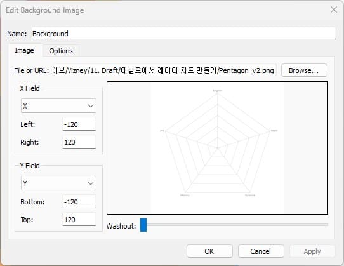Click the Washout slider track near its end
The image size is (344, 266).
click(x=325, y=225)
